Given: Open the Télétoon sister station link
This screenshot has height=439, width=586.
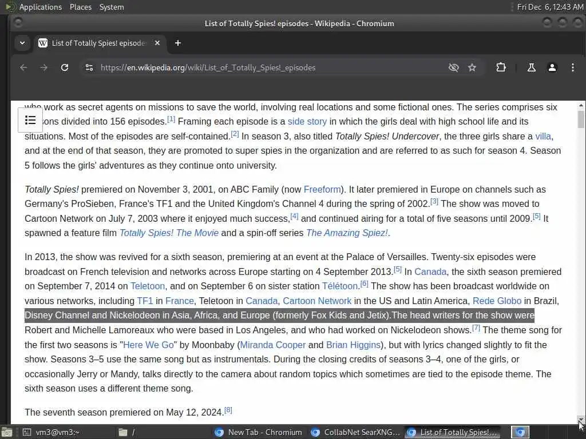Looking at the screenshot, I should 340,286.
